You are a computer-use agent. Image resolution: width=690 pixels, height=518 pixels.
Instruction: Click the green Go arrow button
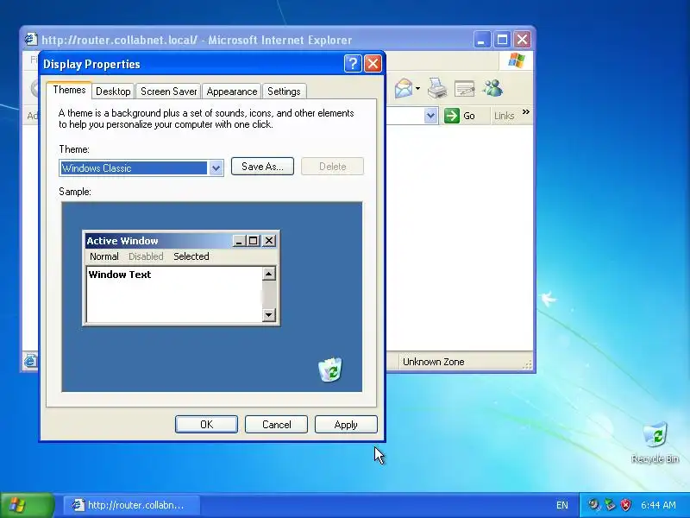[x=451, y=116]
